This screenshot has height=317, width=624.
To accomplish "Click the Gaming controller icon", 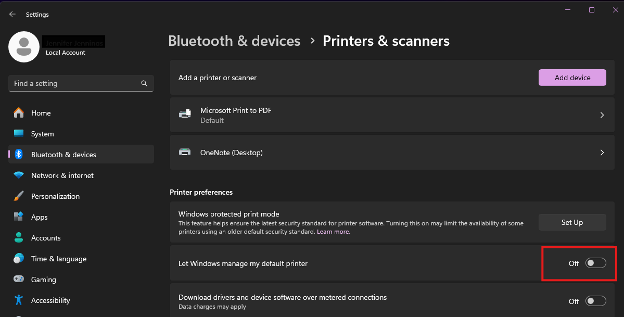I will coord(19,279).
